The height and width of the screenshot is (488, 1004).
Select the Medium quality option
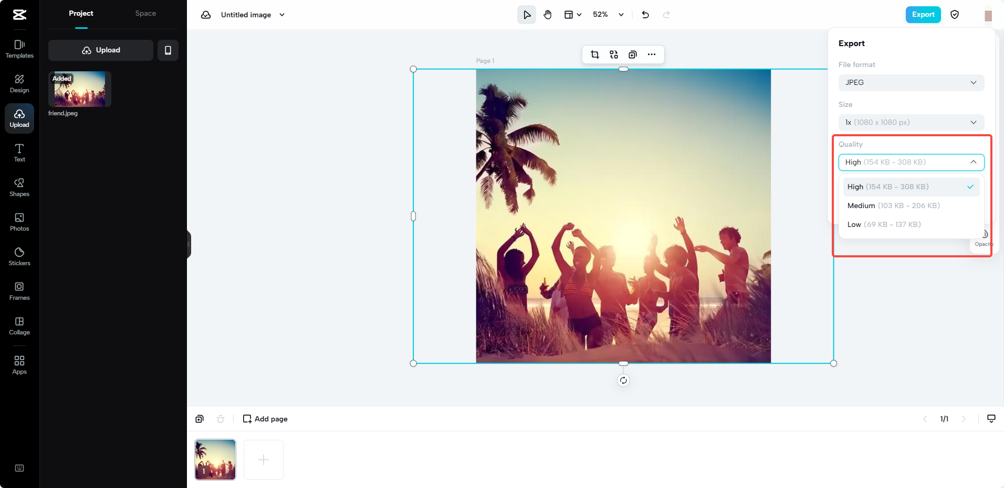click(893, 205)
